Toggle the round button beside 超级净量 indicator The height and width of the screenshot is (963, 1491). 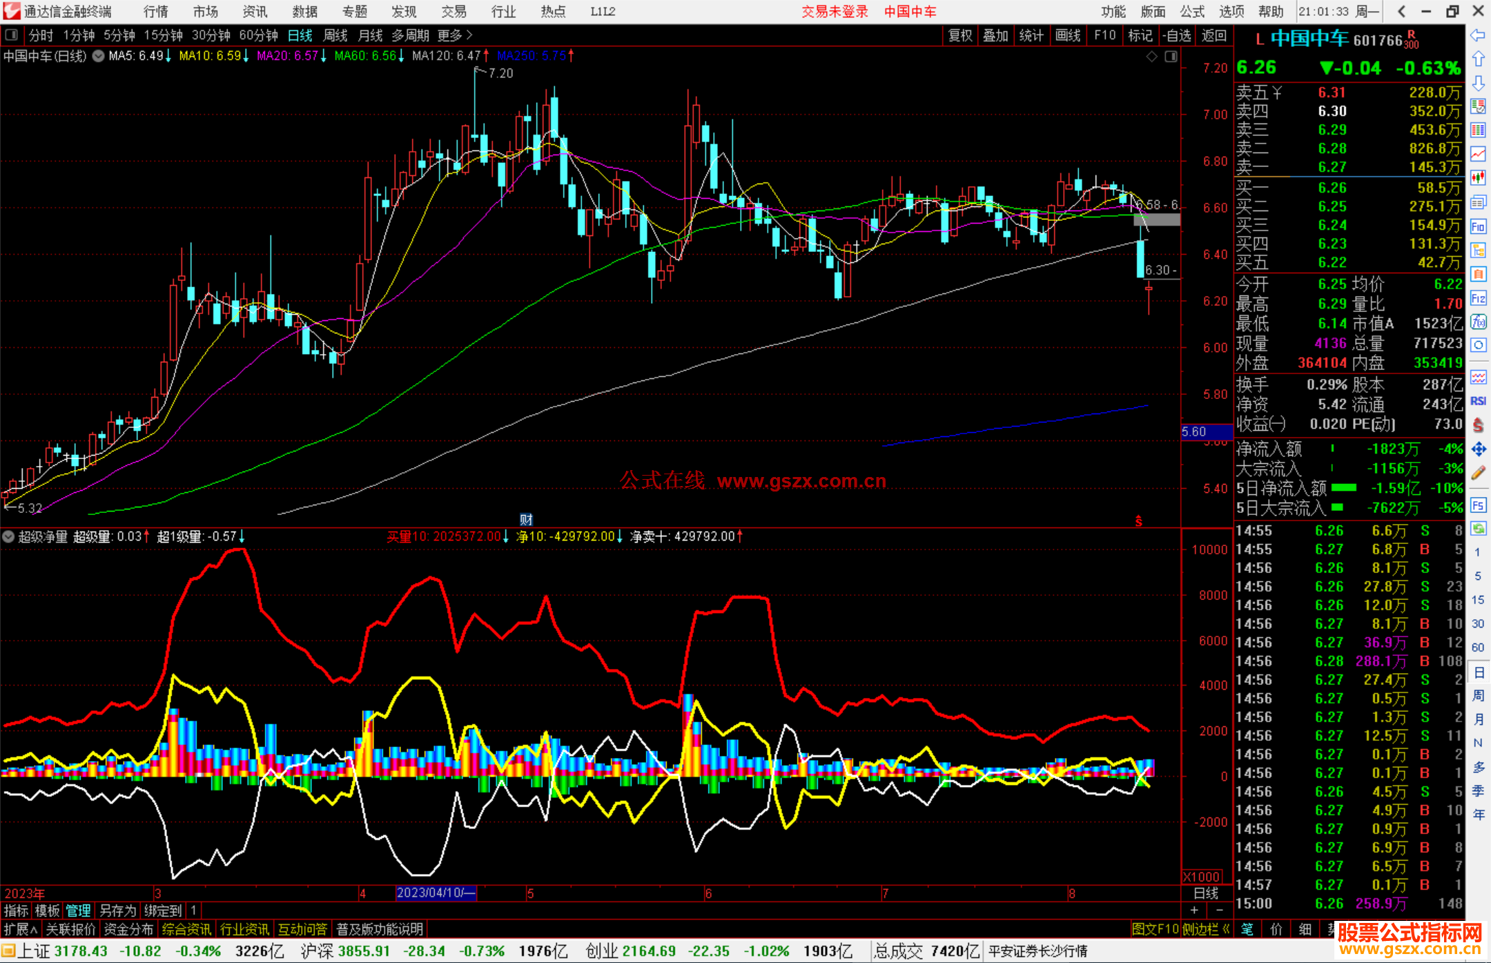tap(8, 536)
